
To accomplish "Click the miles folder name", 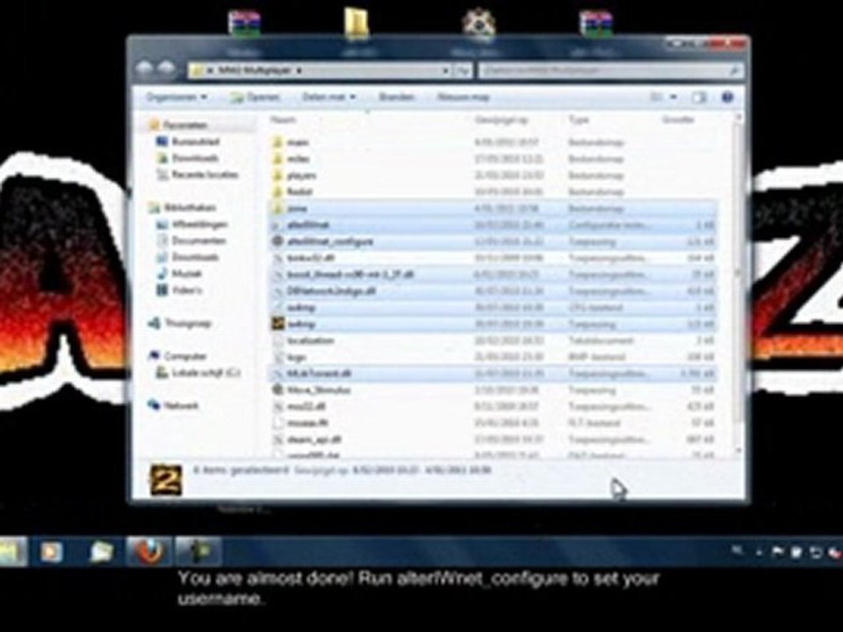I will [299, 159].
